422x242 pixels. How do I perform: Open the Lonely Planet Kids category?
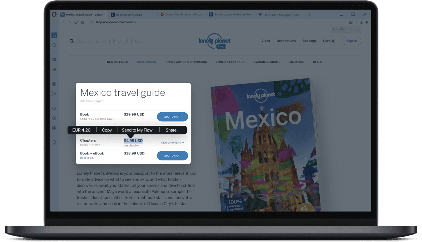tap(230, 62)
